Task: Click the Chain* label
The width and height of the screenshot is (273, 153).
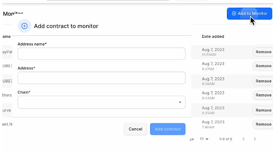Action: click(x=24, y=92)
